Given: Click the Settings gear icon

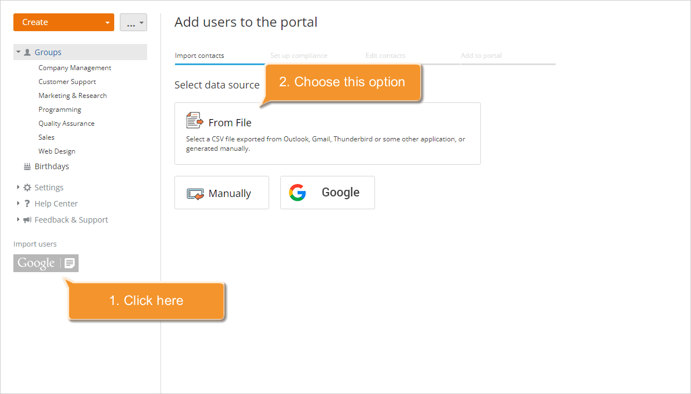Looking at the screenshot, I should click(27, 187).
